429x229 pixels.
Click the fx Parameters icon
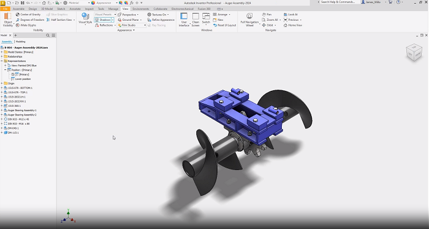point(132,2)
